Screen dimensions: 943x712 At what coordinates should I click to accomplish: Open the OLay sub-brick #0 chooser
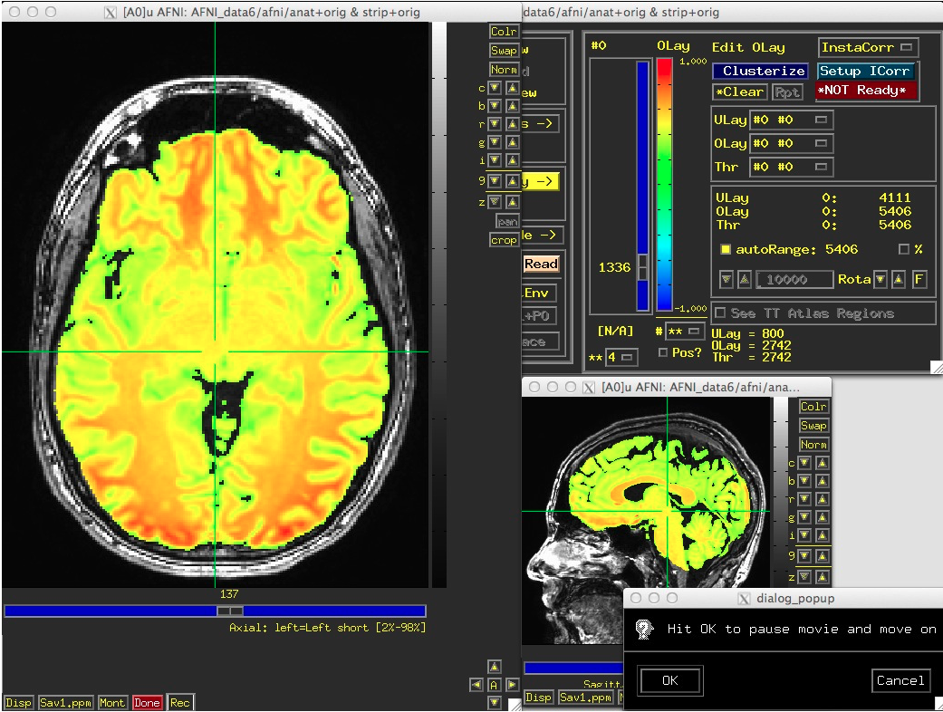(x=792, y=143)
